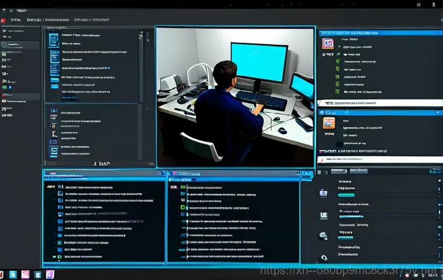Open the dropdown arrow in the bottom-left panel header

(160, 173)
